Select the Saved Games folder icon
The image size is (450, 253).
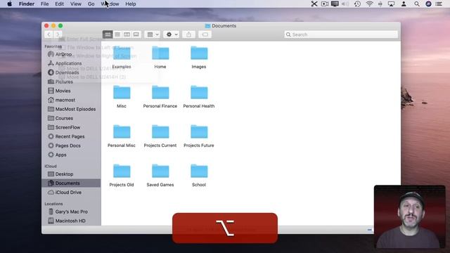click(160, 171)
